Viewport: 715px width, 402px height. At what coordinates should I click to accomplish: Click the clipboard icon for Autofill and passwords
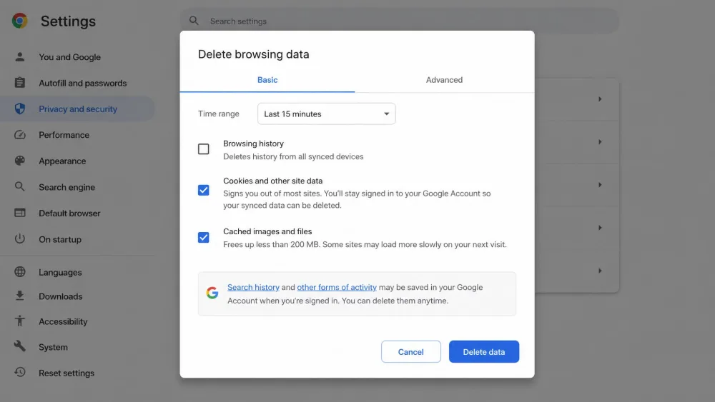pyautogui.click(x=19, y=83)
